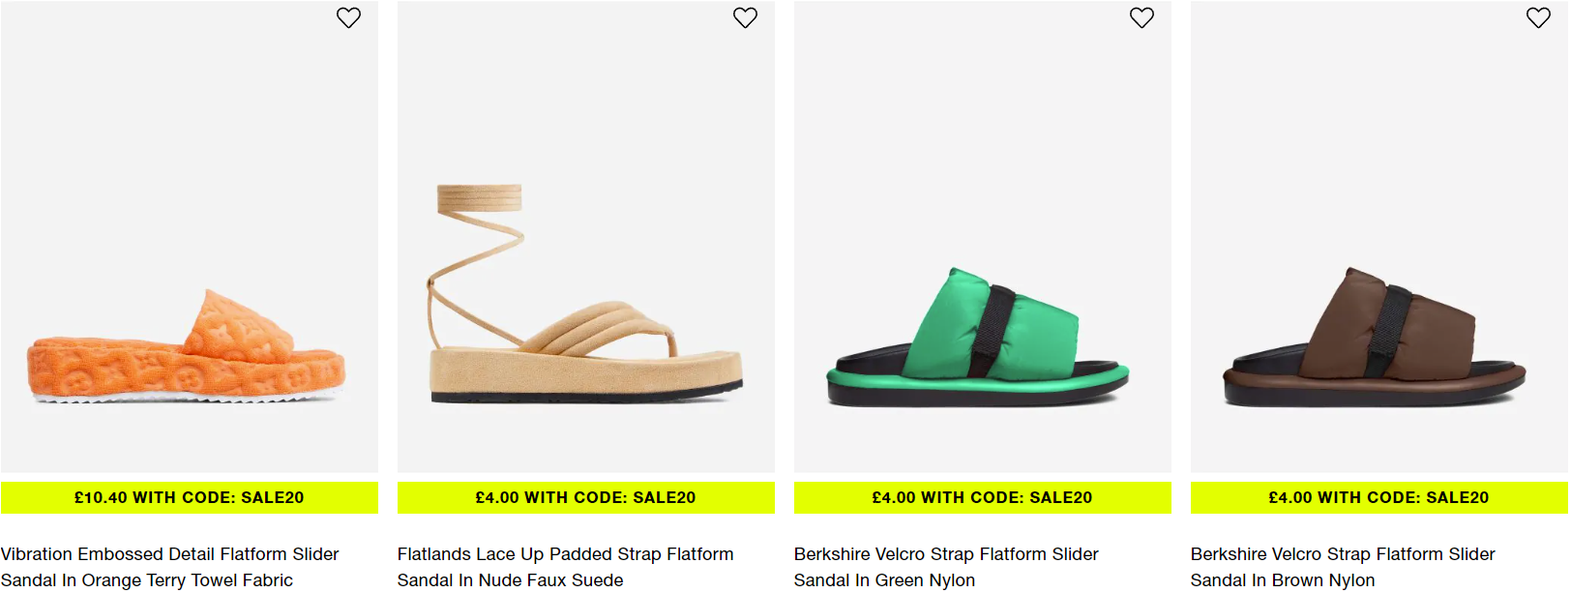Open Berkshire Velcro Strap Green Nylon link
Image resolution: width=1571 pixels, height=593 pixels.
click(x=946, y=567)
